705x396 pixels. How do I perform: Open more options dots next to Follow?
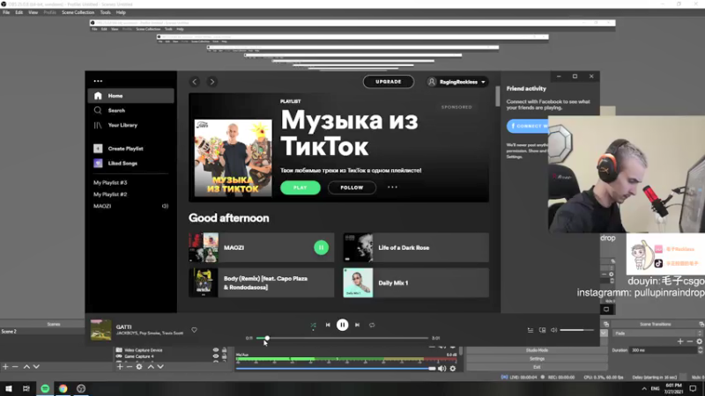click(392, 187)
